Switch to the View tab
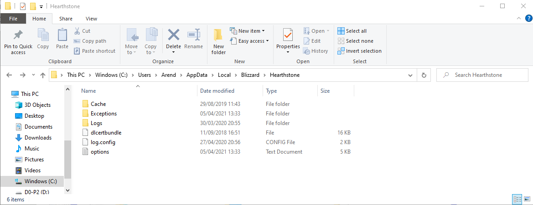This screenshot has width=533, height=205. [x=91, y=19]
